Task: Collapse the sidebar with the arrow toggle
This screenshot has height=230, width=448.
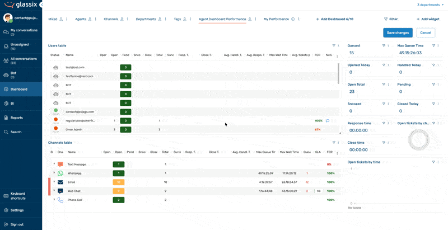Action: pyautogui.click(x=41, y=5)
